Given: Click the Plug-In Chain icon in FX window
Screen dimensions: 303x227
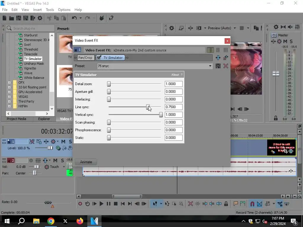Looking at the screenshot, I should pos(218,58).
